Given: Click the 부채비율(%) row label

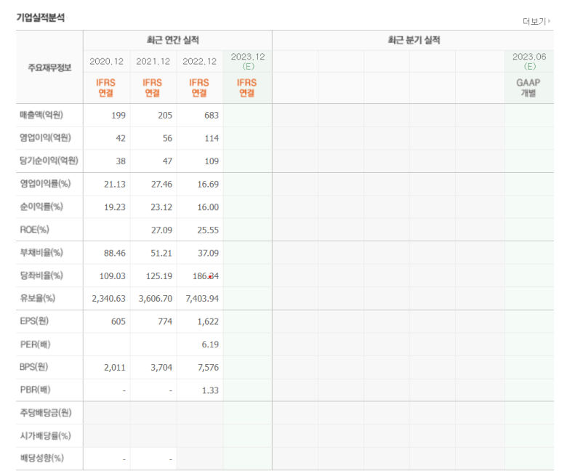Looking at the screenshot, I should click(41, 253).
